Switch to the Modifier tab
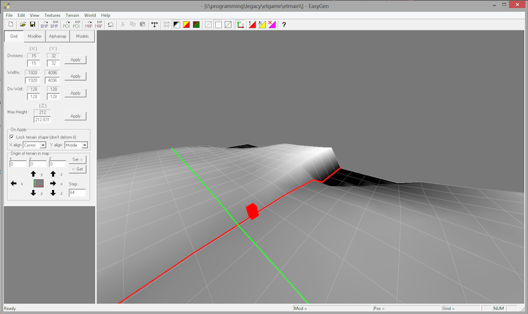The image size is (528, 314). (x=36, y=37)
